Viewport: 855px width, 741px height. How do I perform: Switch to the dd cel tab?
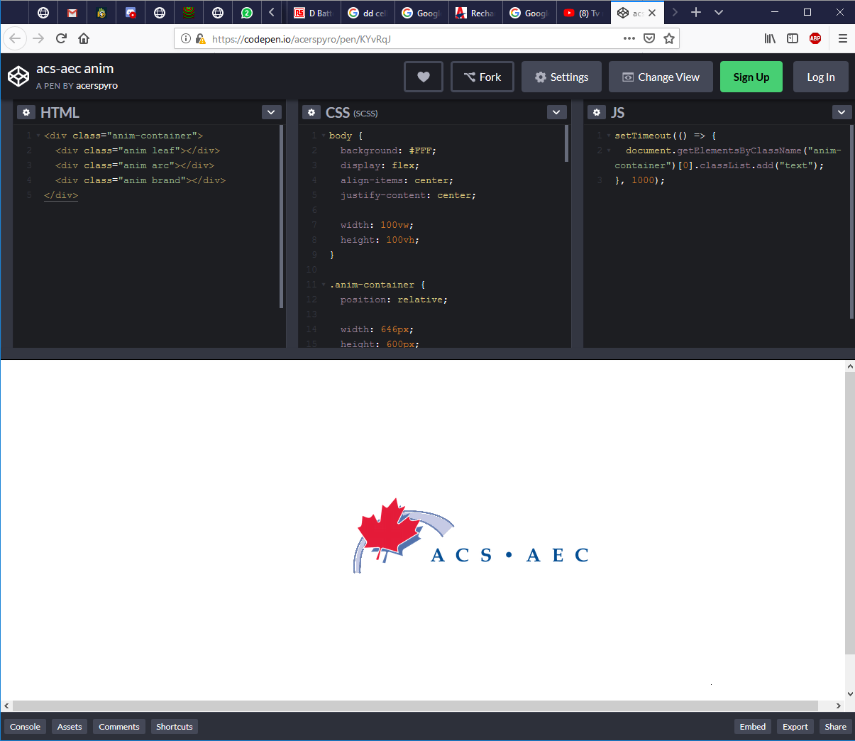[367, 13]
